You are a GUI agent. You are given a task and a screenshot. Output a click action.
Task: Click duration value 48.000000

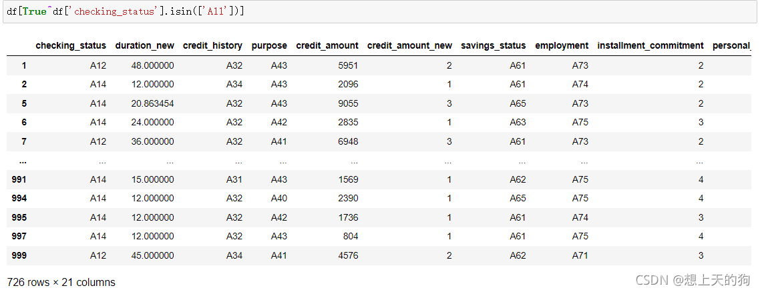[x=153, y=65]
